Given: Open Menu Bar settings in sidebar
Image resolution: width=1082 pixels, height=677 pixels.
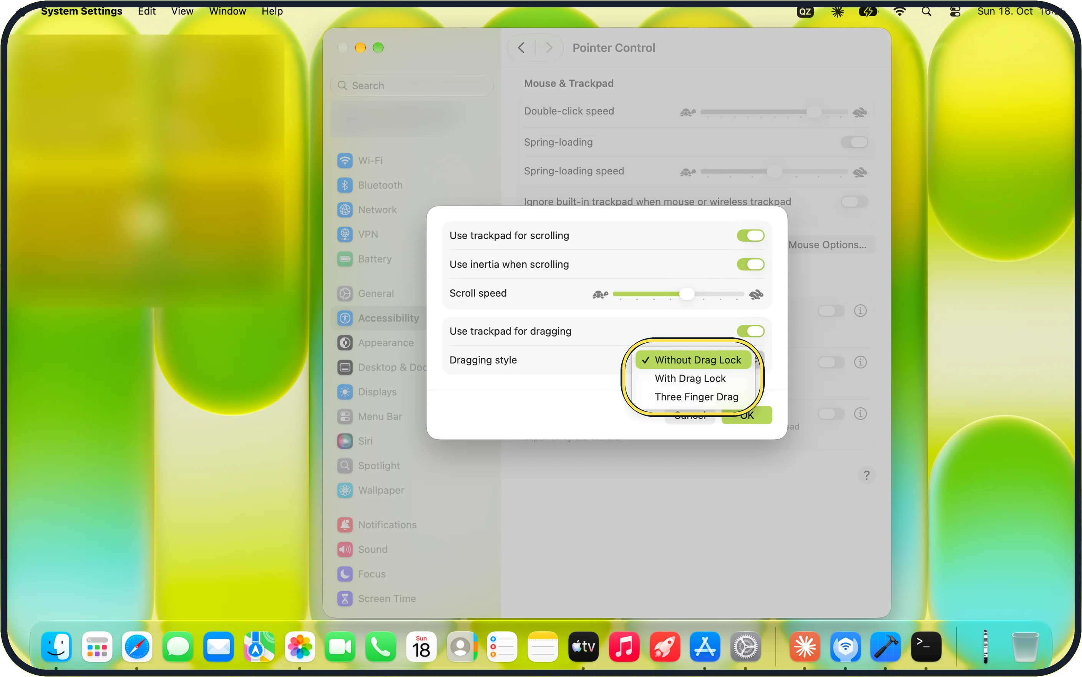Looking at the screenshot, I should (x=380, y=416).
